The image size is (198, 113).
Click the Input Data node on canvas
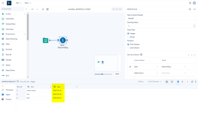(45, 40)
